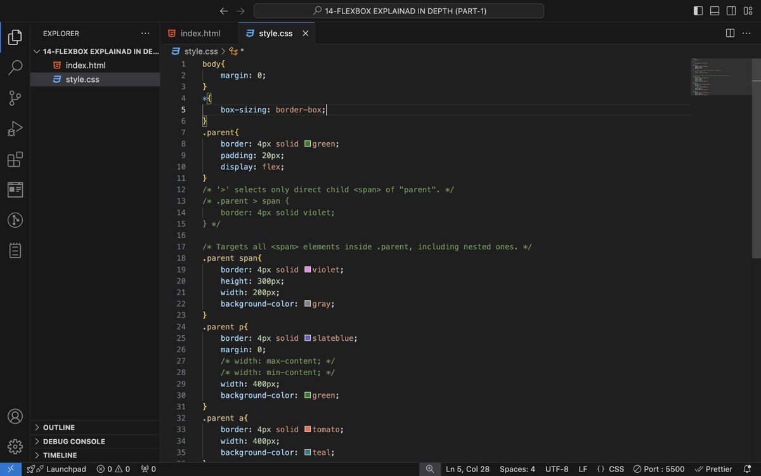Close the style.css tab
Viewport: 761px width, 476px height.
(305, 33)
